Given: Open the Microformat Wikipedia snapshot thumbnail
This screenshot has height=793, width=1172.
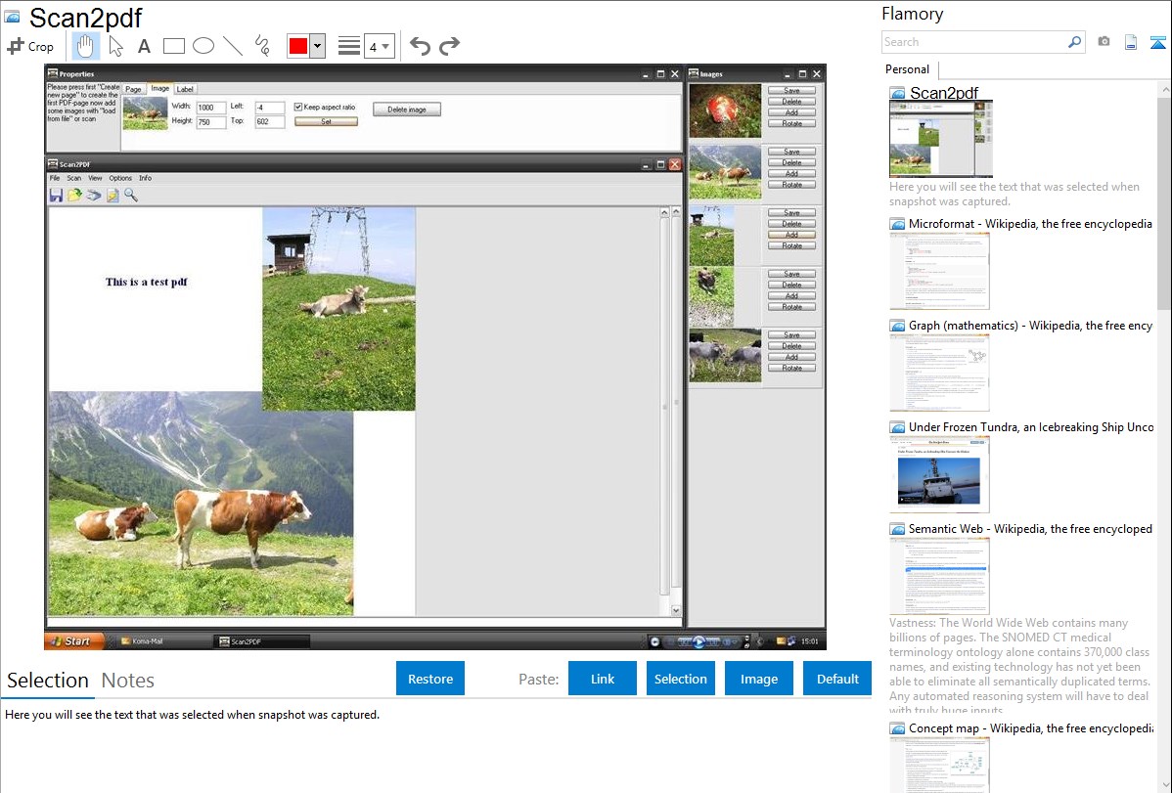Looking at the screenshot, I should (x=939, y=271).
